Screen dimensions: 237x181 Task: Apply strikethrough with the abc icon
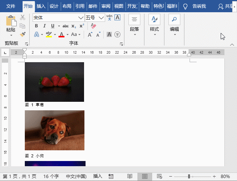(66, 26)
